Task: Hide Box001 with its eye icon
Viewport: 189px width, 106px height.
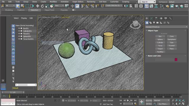Action: 19,28
